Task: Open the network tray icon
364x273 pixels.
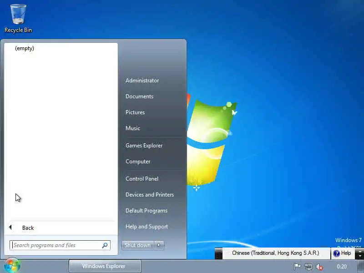Action: 308,267
